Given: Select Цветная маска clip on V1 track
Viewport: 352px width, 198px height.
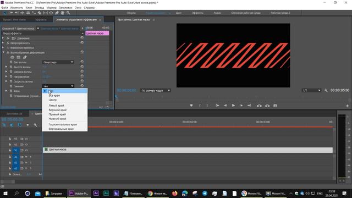Looking at the screenshot, I should [x=188, y=150].
